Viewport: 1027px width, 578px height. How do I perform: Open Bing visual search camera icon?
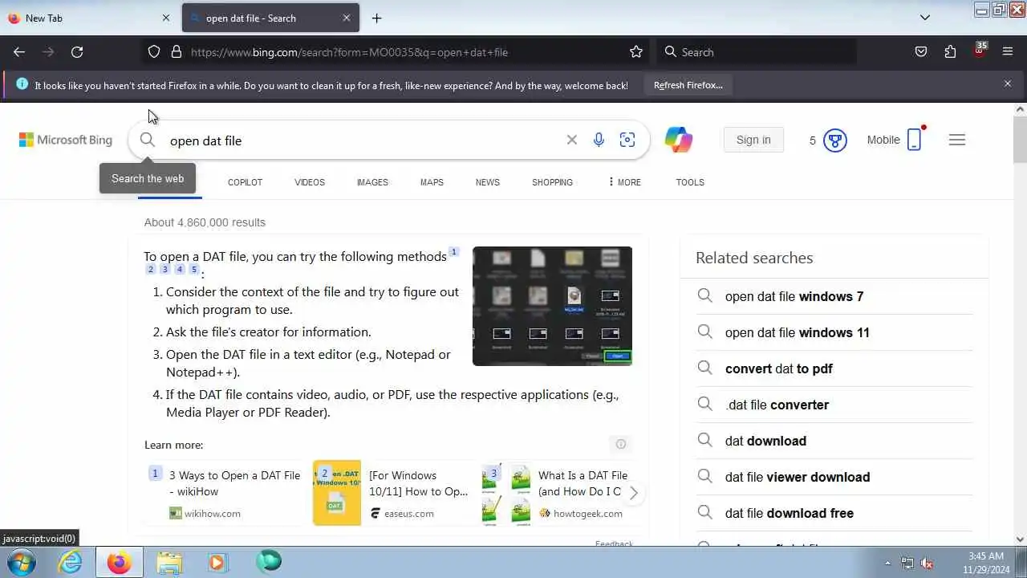pos(627,140)
